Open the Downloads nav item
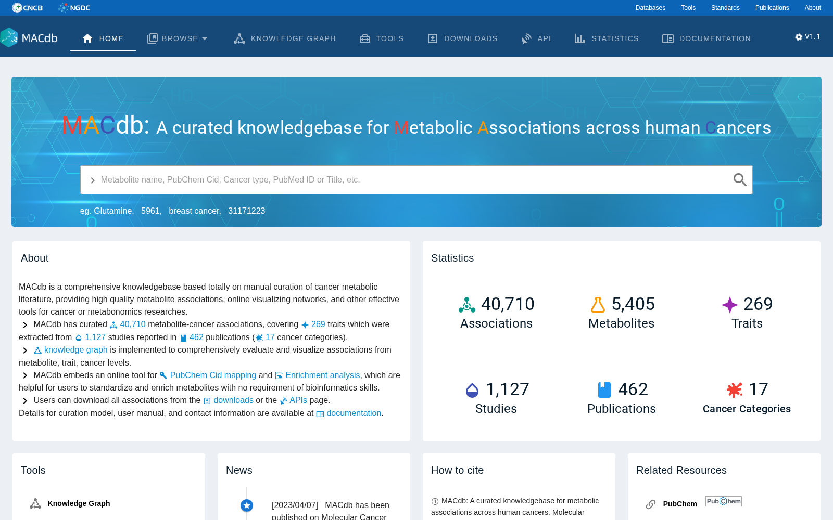The width and height of the screenshot is (833, 520). [x=462, y=38]
